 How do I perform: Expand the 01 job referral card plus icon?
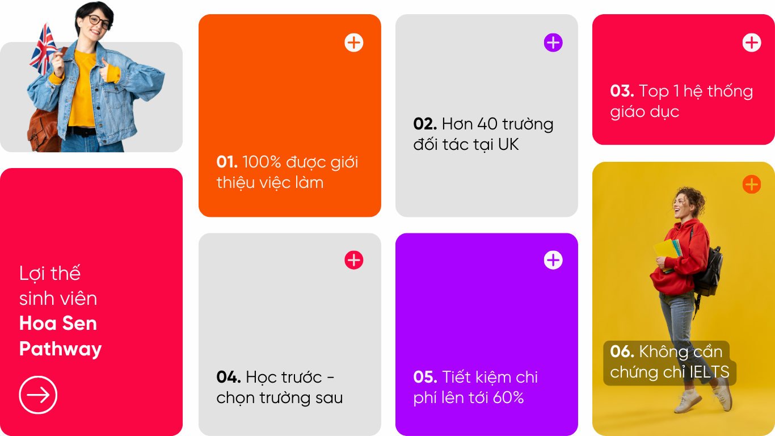353,43
